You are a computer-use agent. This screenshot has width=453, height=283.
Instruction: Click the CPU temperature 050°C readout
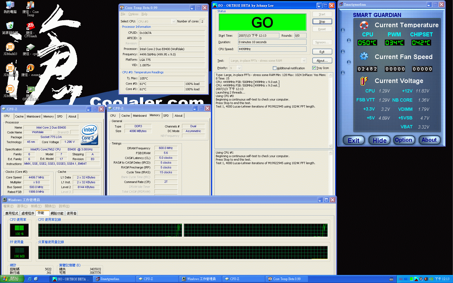point(367,43)
